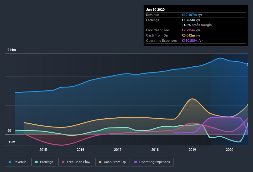The image size is (253, 172).
Task: Click the pink Free Cash Flow endpoint marker
Action: pos(248,118)
